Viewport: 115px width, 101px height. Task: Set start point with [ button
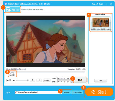(33, 80)
